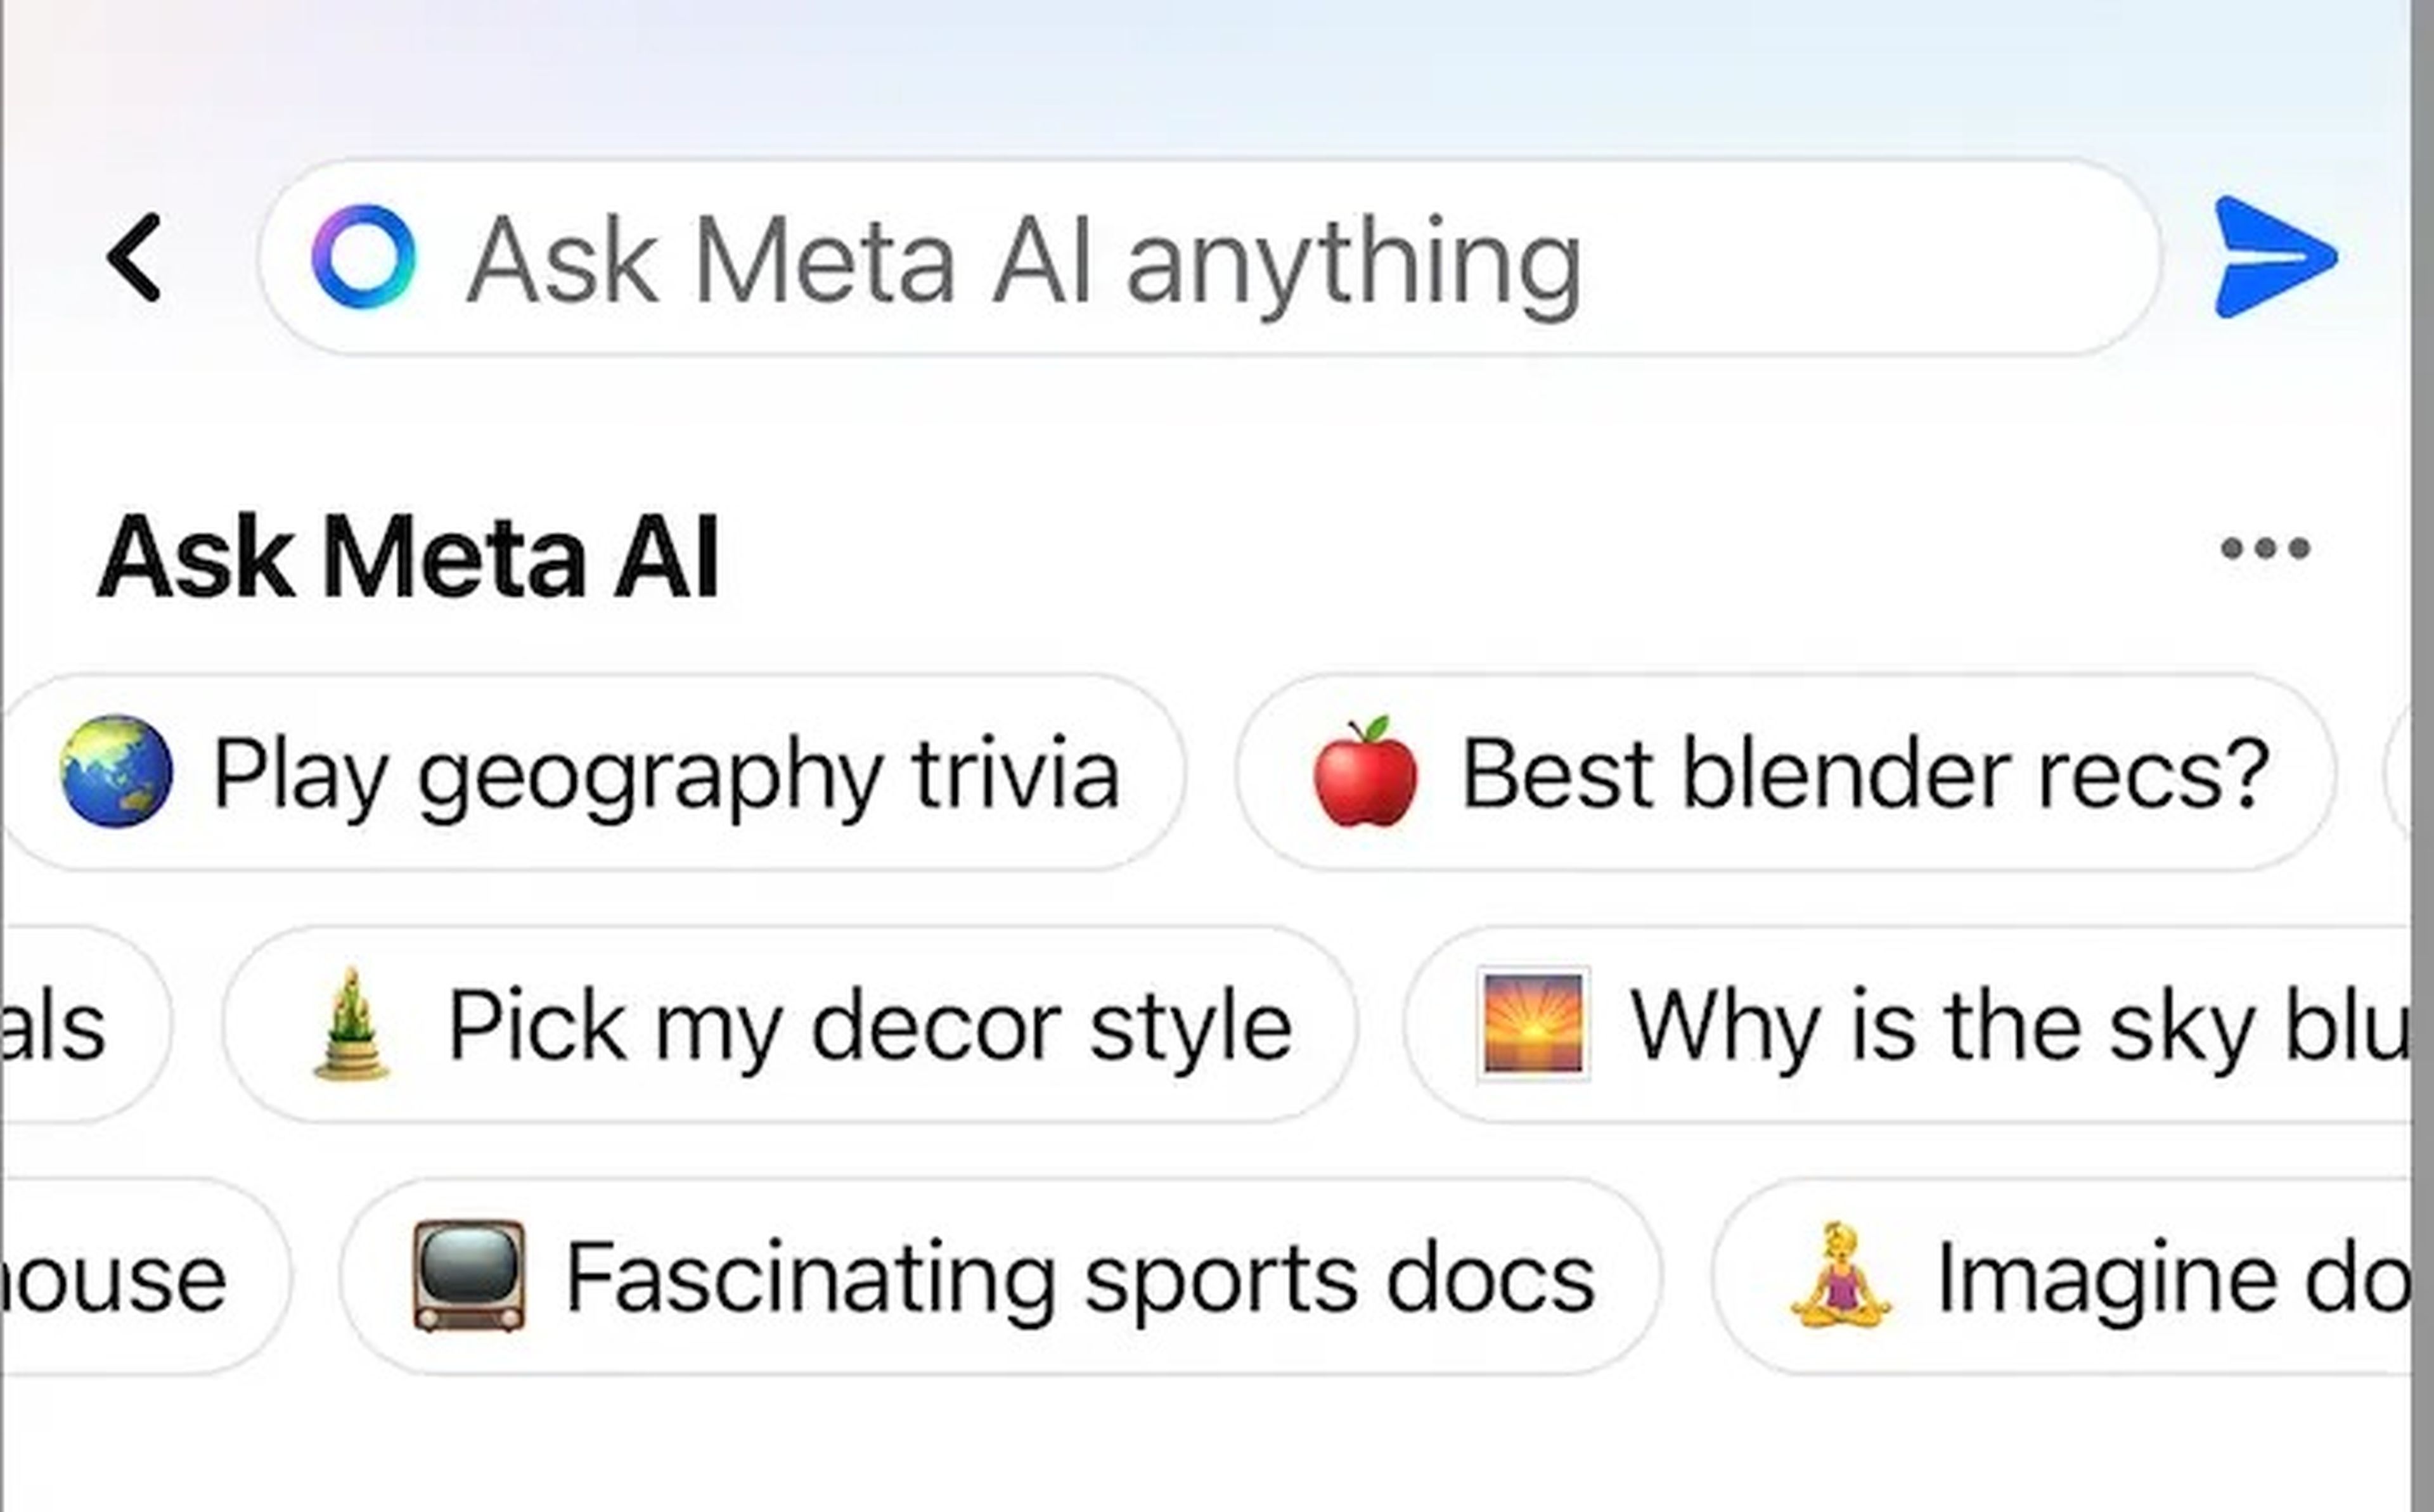Open the Fascinating sports docs suggestion
The height and width of the screenshot is (1512, 2434).
point(1000,1276)
